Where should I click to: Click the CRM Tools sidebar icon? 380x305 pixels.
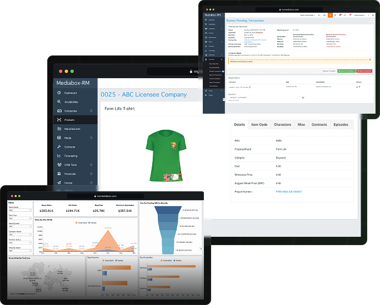[x=59, y=165]
